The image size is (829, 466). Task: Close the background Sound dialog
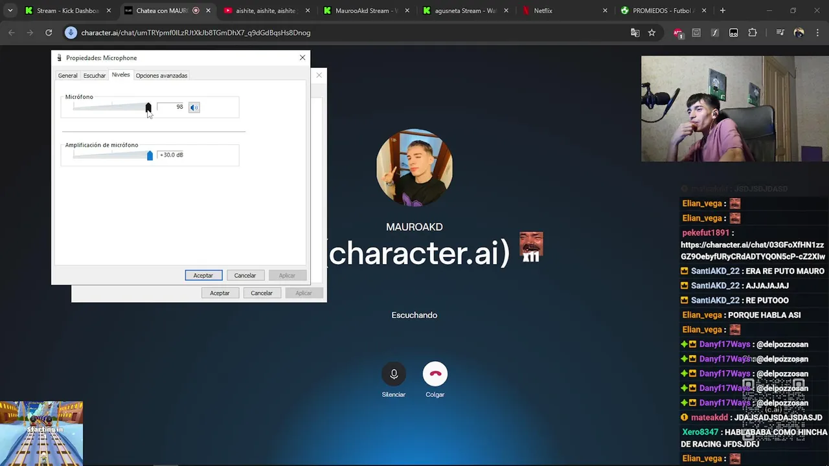click(x=319, y=75)
